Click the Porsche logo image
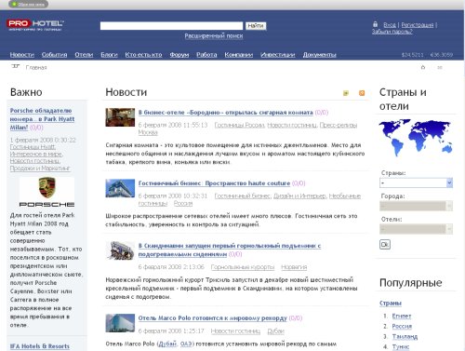This screenshot has height=351, width=465. (x=46, y=192)
